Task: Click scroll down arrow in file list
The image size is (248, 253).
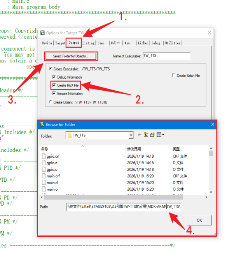Action: pos(211,192)
